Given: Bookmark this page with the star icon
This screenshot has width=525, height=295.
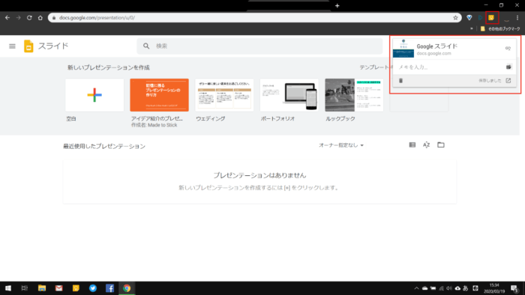Looking at the screenshot, I should pos(455,18).
